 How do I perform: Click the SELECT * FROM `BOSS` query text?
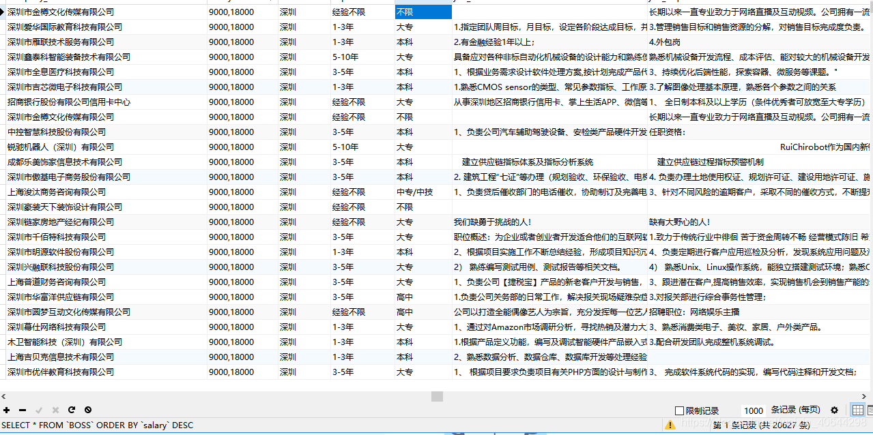click(98, 425)
